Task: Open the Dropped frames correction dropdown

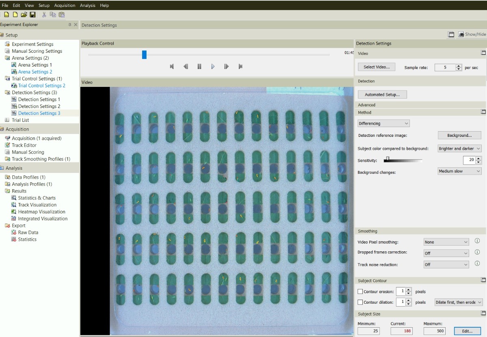Action: (x=446, y=253)
